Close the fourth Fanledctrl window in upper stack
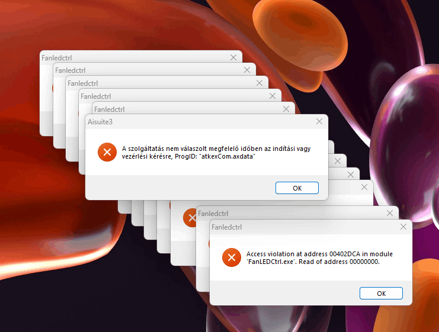Screen dimensions: 439x332 pyautogui.click(x=273, y=96)
